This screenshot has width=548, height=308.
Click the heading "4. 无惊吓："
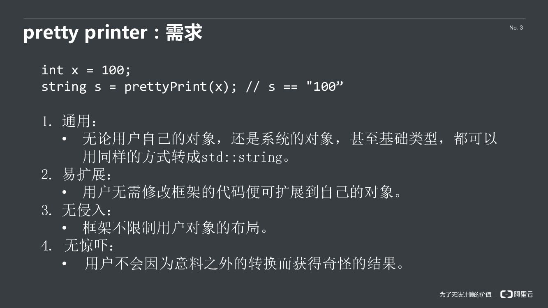click(x=78, y=246)
